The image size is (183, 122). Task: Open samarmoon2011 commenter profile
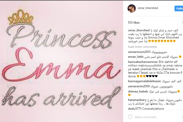coord(139,52)
